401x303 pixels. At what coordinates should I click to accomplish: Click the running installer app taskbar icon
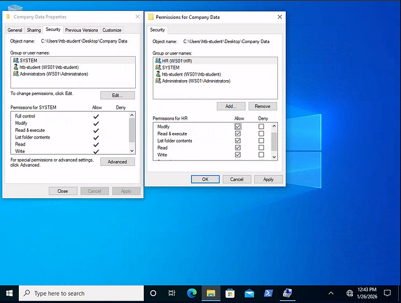[x=288, y=293]
